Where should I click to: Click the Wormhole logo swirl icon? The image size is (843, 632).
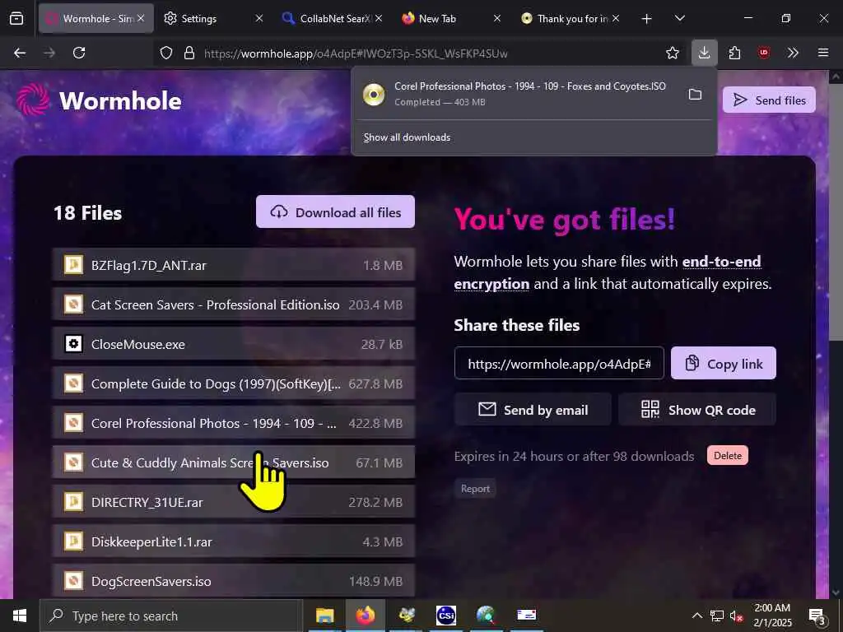click(33, 100)
